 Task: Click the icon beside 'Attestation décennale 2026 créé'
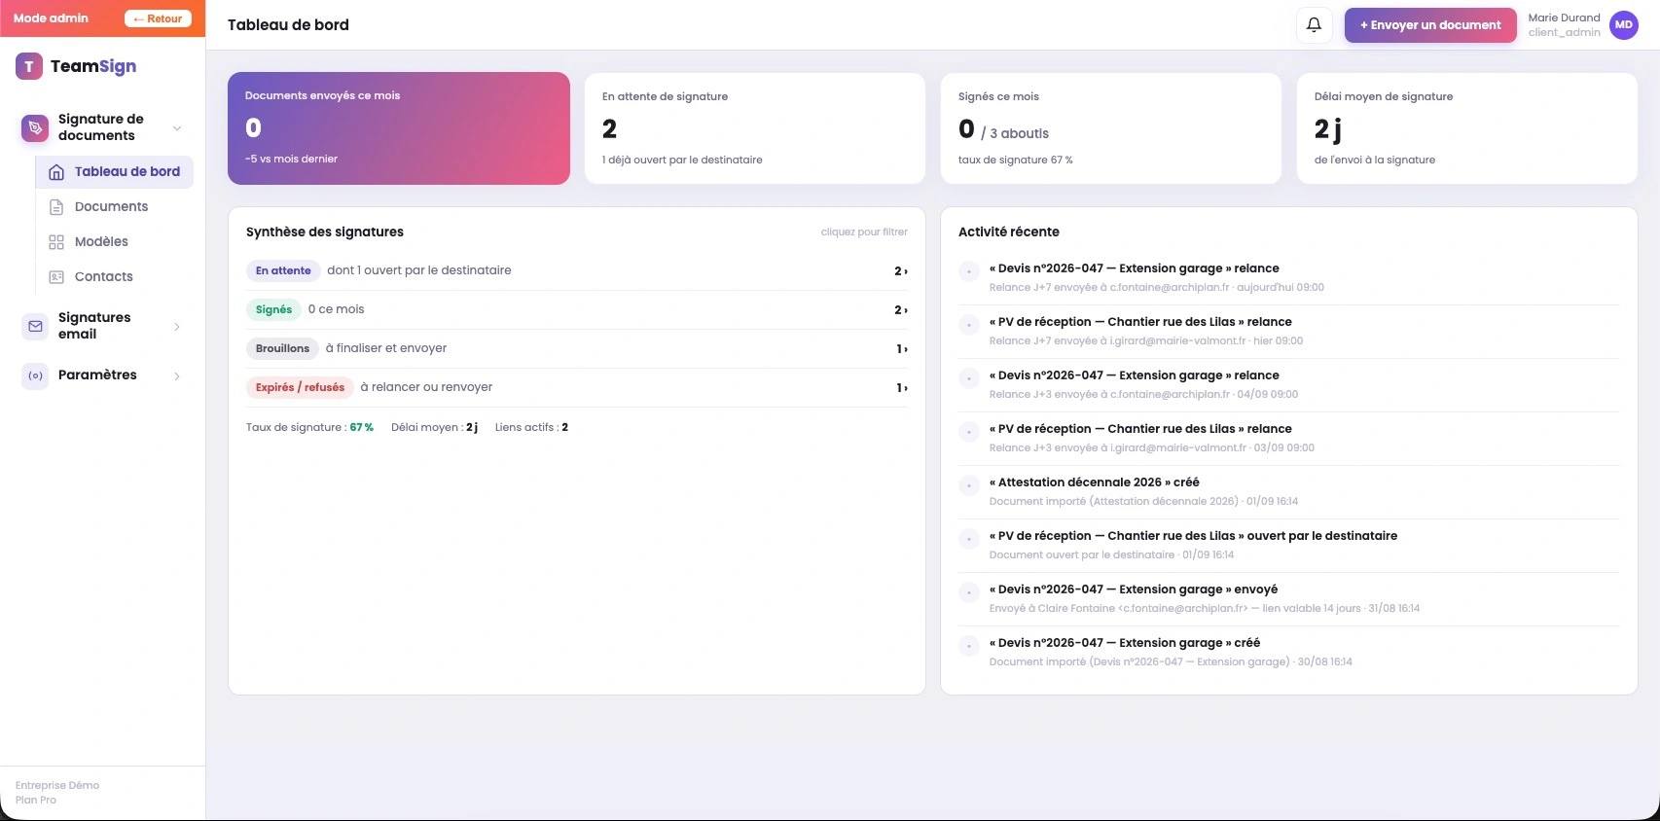pyautogui.click(x=969, y=485)
